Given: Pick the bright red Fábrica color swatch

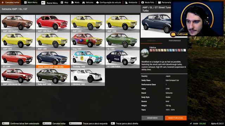Looking at the screenshot, I should [179, 50].
